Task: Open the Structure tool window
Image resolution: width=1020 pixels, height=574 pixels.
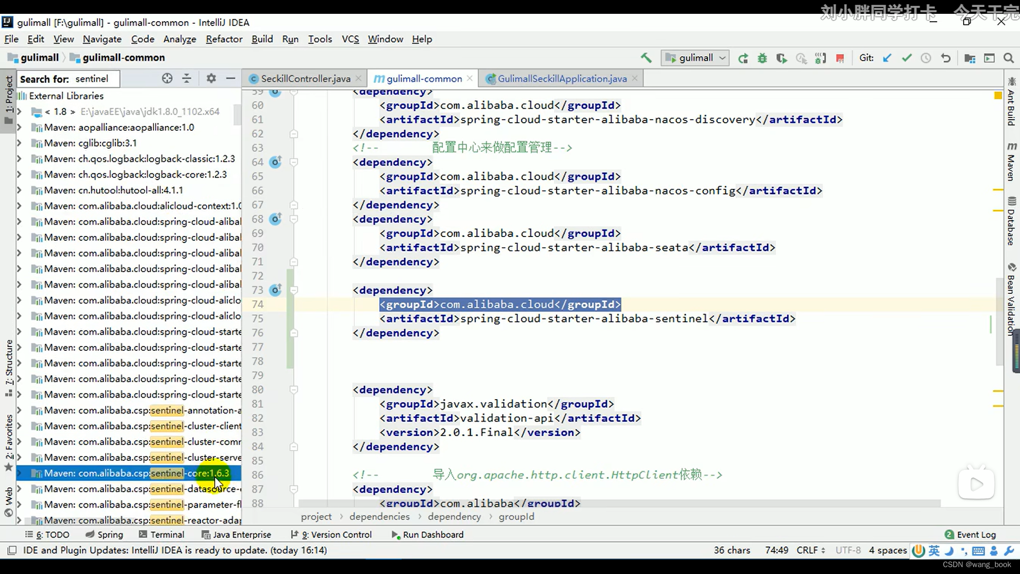Action: 8,368
